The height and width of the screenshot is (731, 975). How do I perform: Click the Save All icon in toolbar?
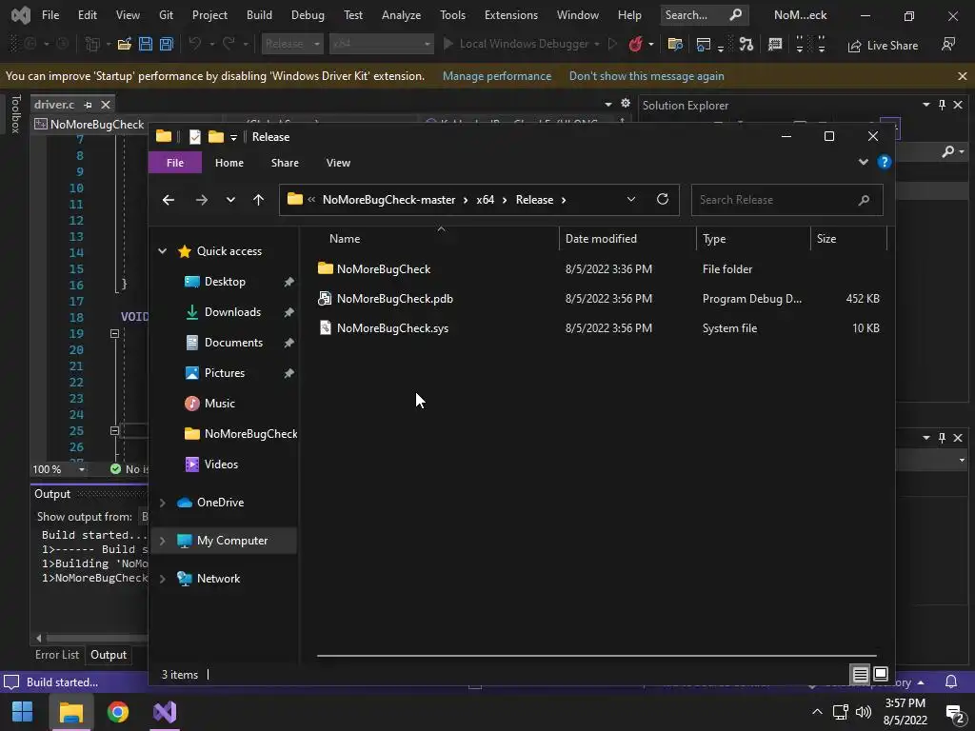pos(166,44)
